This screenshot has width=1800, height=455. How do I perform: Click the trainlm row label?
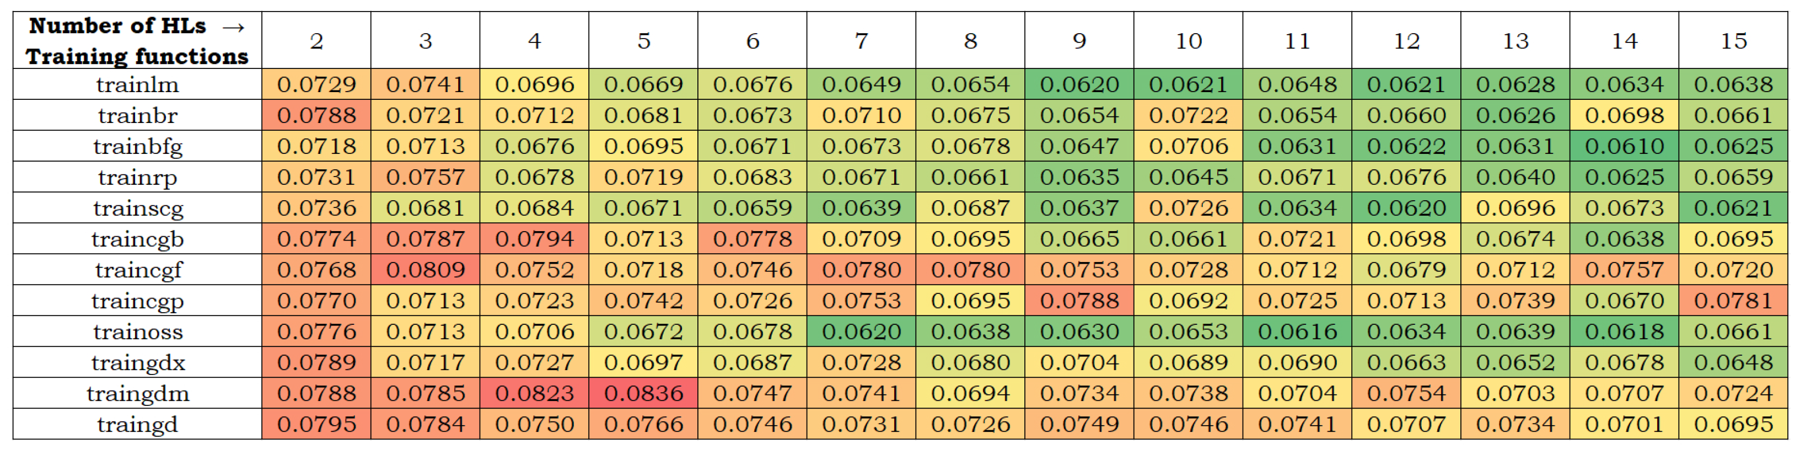click(x=137, y=84)
